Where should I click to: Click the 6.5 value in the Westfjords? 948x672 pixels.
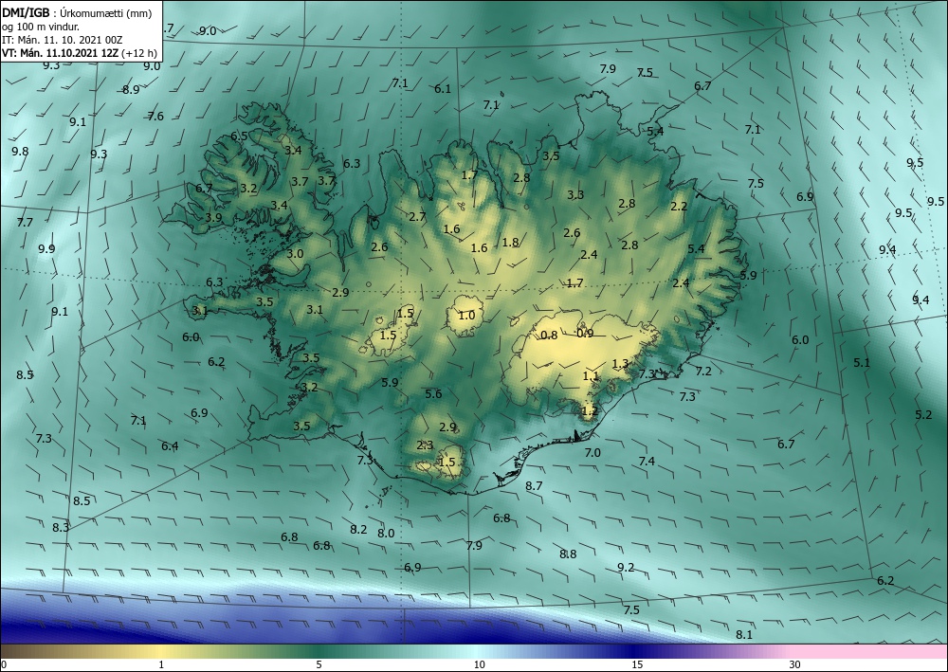click(x=239, y=136)
